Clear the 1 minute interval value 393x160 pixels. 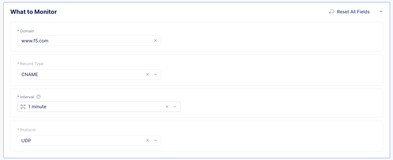pyautogui.click(x=167, y=107)
